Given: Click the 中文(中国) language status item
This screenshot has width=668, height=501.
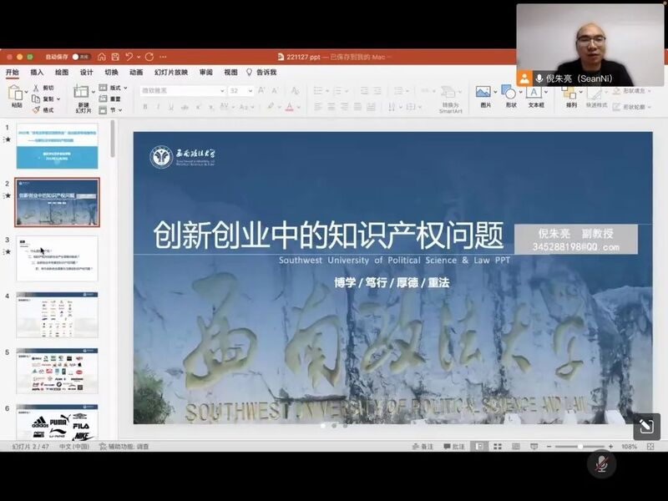Looking at the screenshot, I should [x=74, y=447].
